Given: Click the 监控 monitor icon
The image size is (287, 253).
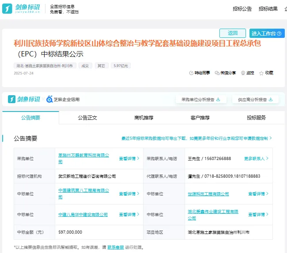Looking at the screenshot, I should coord(243,73).
